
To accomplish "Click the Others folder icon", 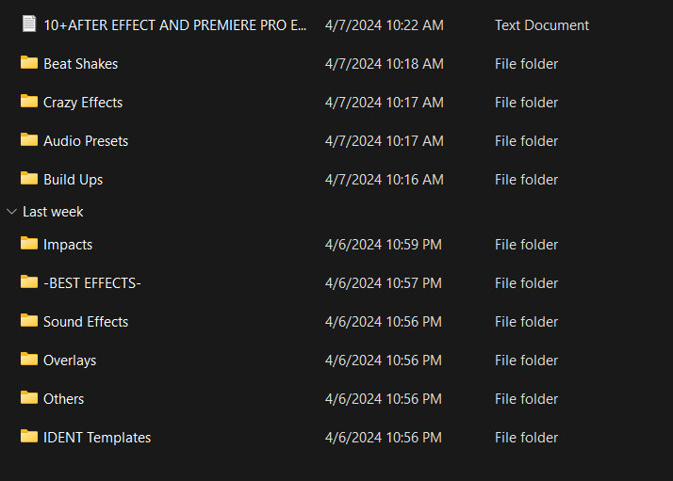I will (29, 398).
